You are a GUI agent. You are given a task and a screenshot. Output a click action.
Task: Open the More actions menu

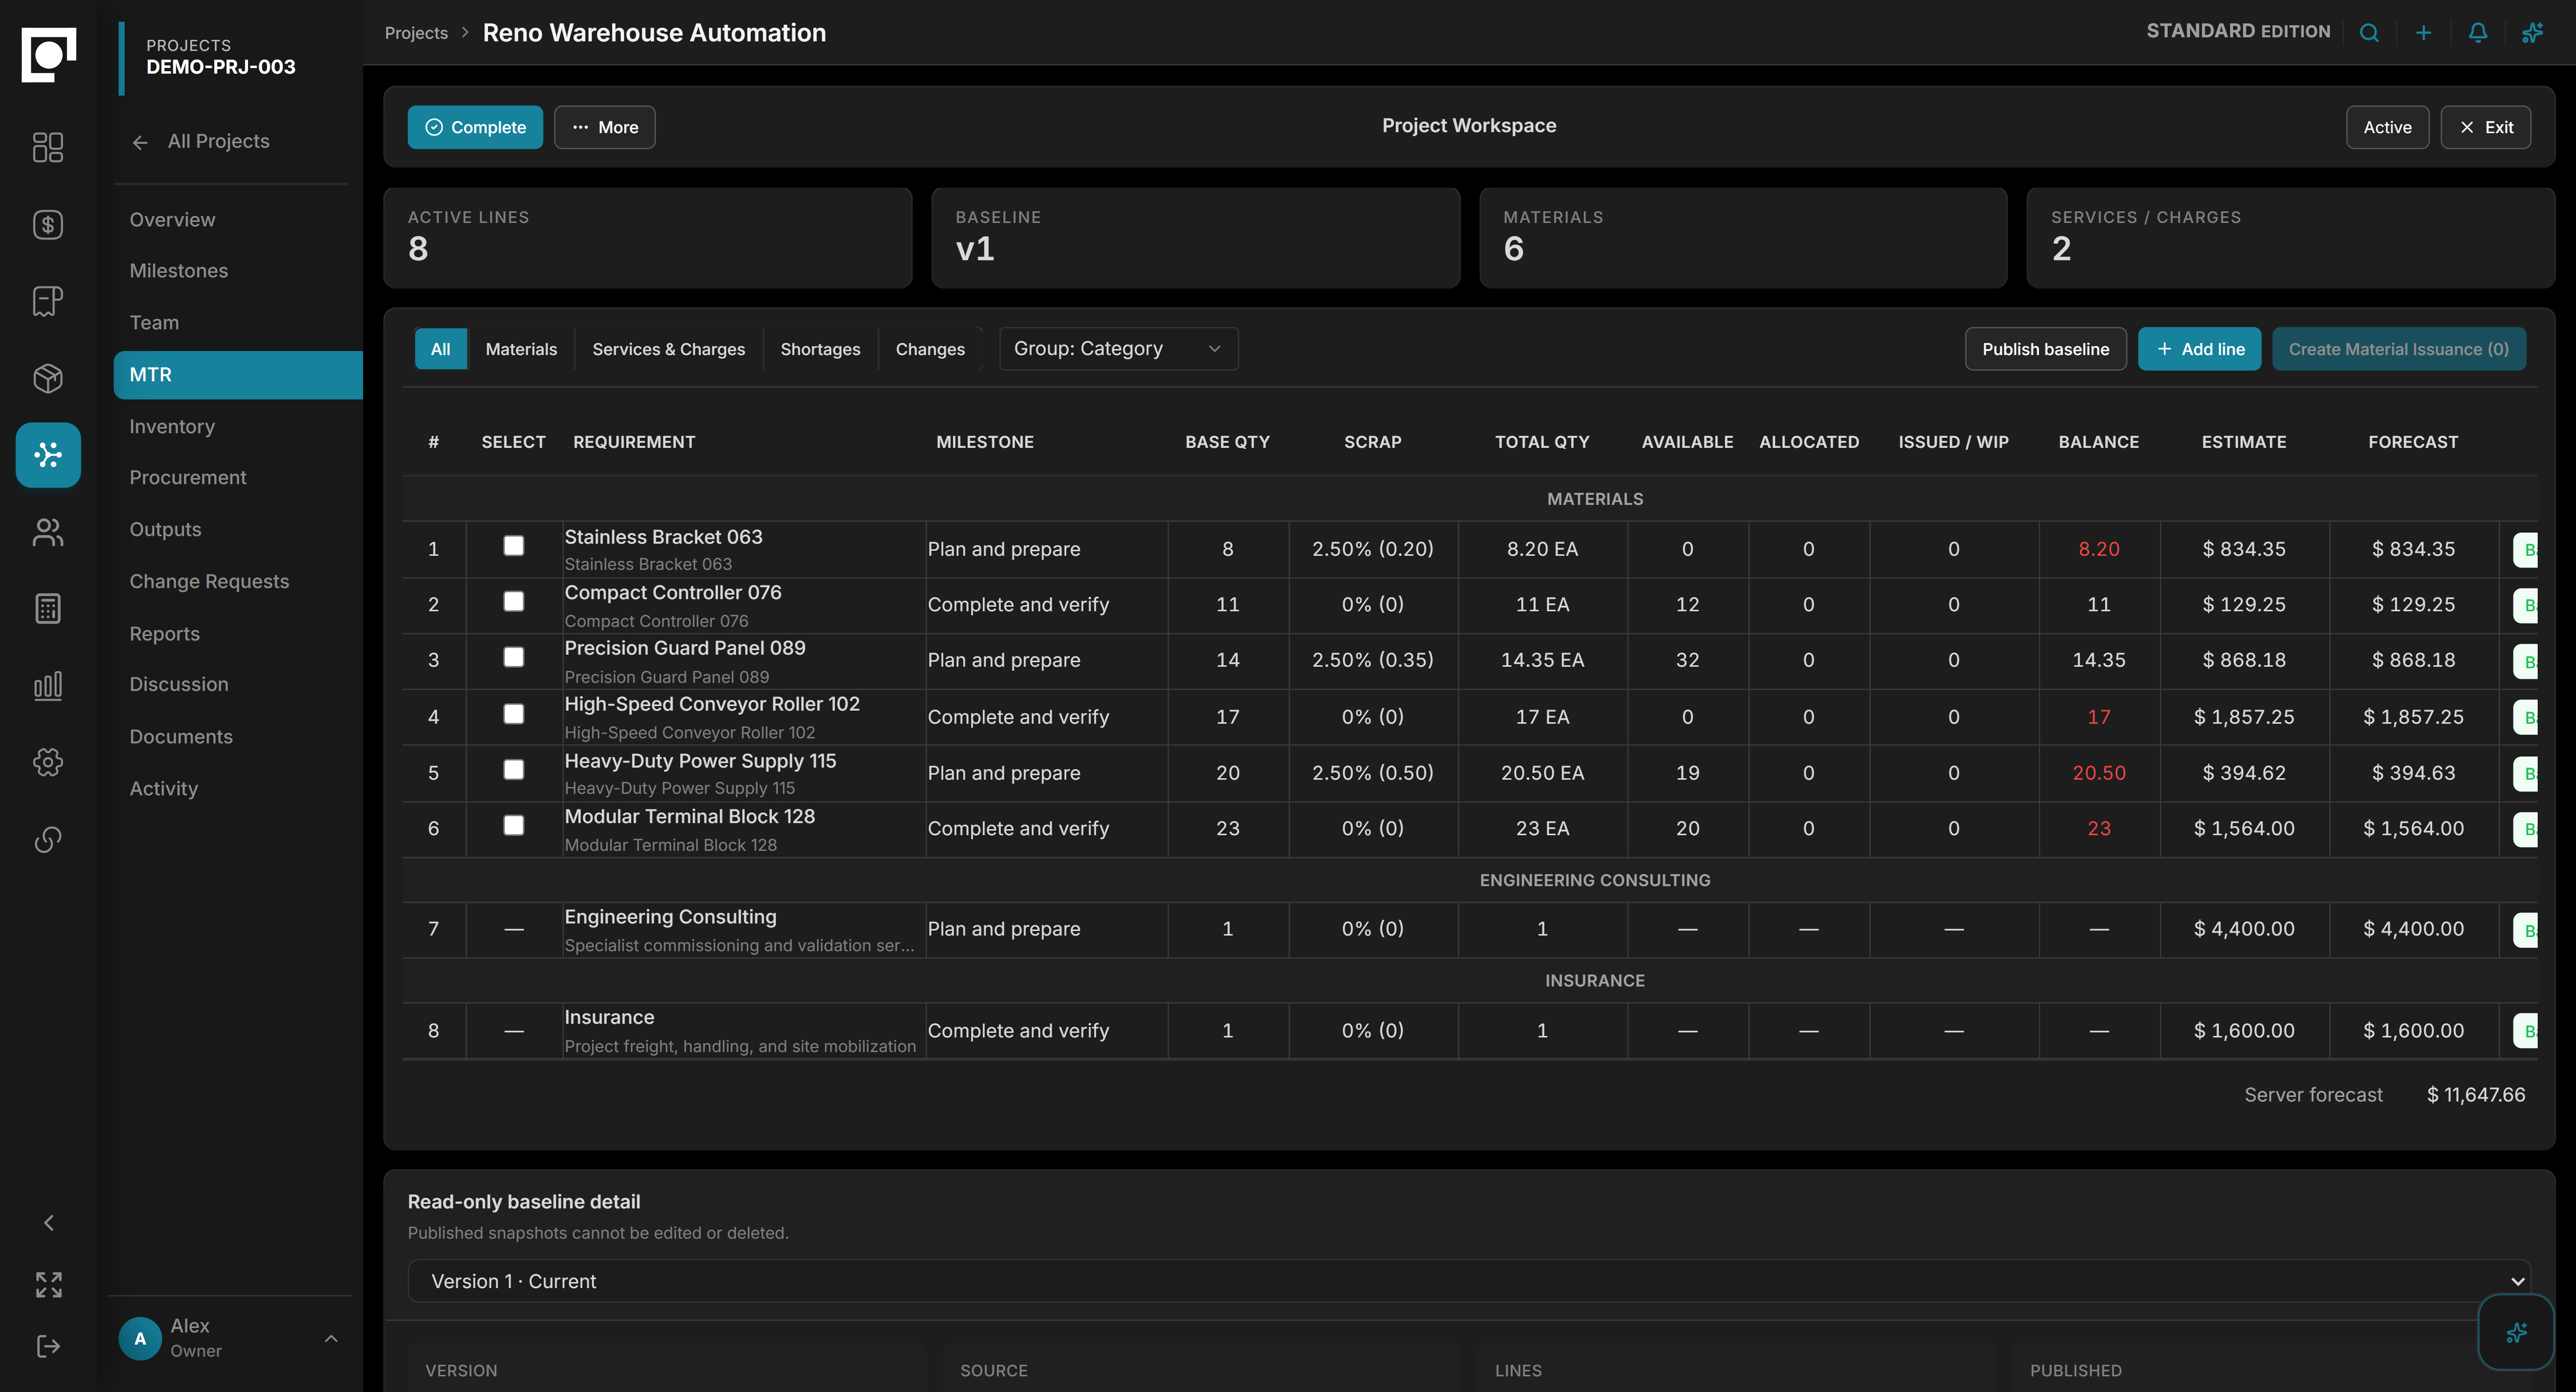605,127
